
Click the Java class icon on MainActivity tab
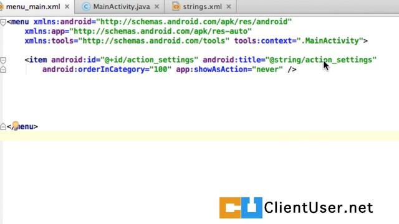coord(86,7)
